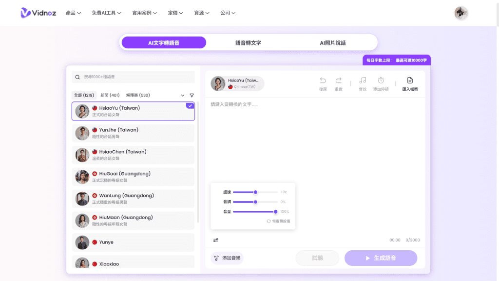Toggle the HsiaoYu selected checkmark
The height and width of the screenshot is (281, 499).
190,106
